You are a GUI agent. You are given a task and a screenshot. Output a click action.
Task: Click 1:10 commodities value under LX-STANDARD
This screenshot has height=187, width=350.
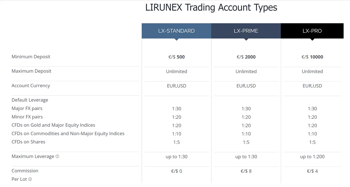(177, 134)
